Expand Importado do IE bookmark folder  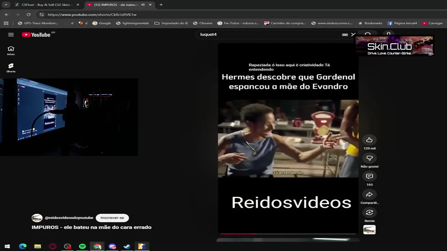coord(171,23)
